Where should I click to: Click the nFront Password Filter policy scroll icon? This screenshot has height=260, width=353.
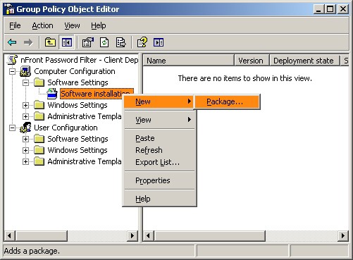click(x=13, y=60)
